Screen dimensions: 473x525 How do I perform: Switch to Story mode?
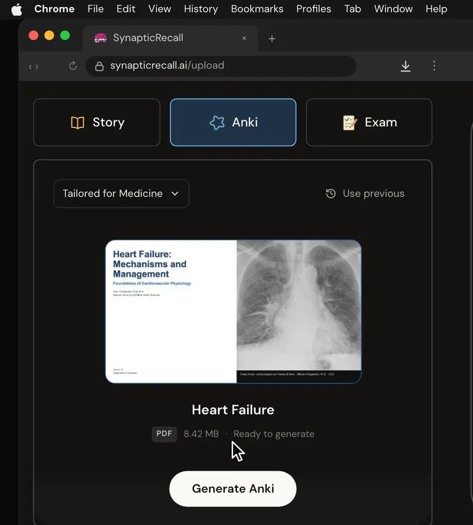coord(97,123)
